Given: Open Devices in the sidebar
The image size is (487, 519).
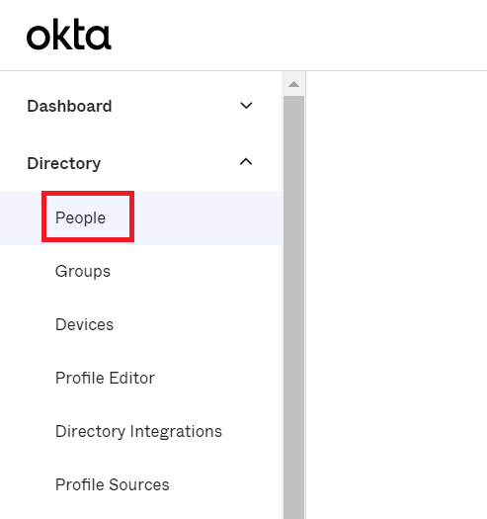Looking at the screenshot, I should 84,324.
